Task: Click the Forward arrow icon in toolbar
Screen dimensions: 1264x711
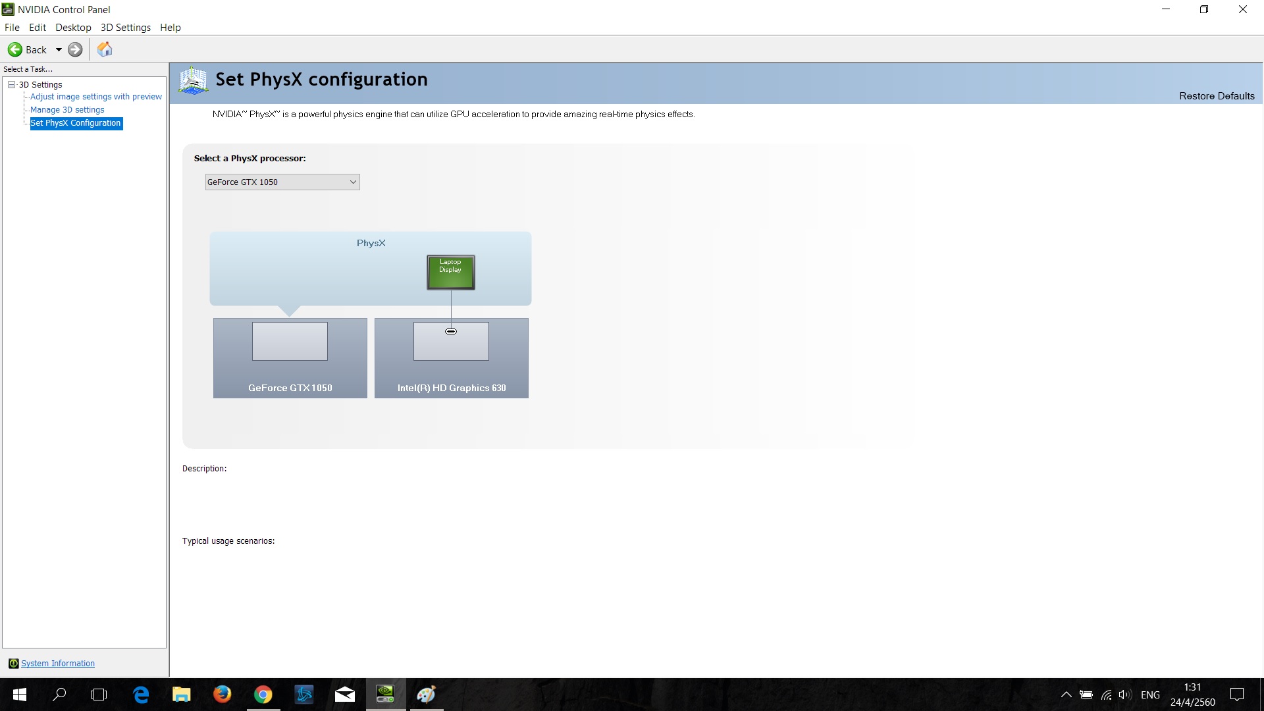Action: [75, 49]
